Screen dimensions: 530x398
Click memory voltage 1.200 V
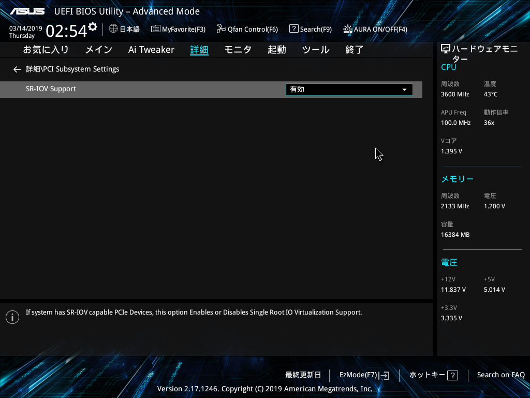(494, 206)
